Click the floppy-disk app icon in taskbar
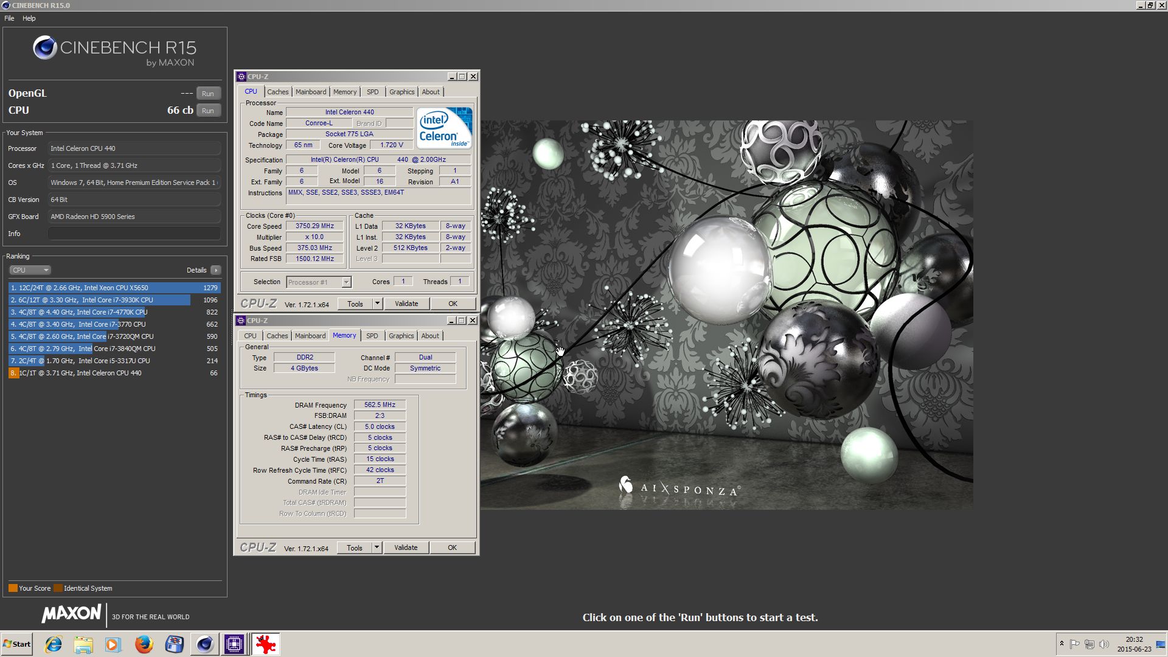Image resolution: width=1168 pixels, height=657 pixels. (174, 644)
